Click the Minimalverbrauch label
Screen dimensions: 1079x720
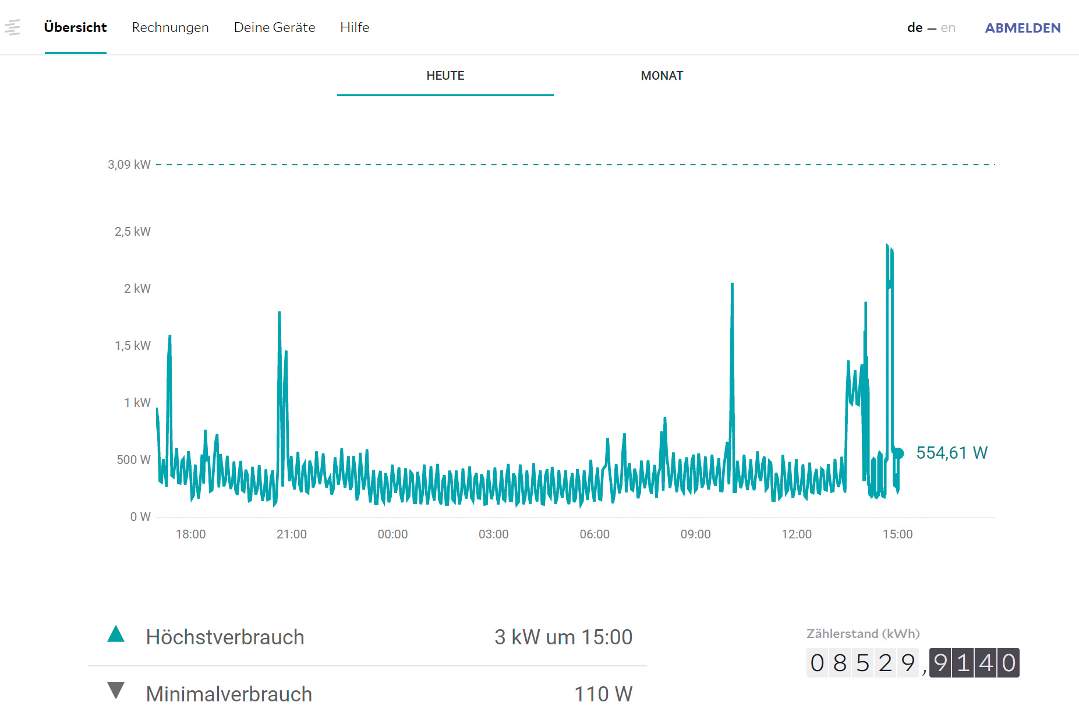pos(229,694)
